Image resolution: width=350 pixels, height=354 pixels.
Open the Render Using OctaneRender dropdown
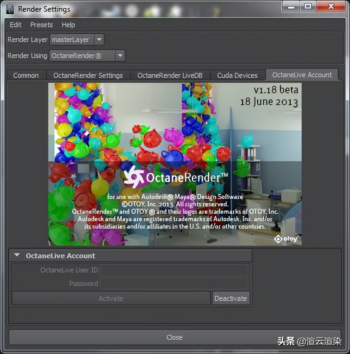coord(87,56)
